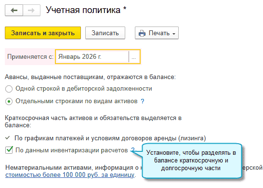This screenshot has height=188, width=263.
Task: Go back with the left arrow button
Action: [14, 11]
